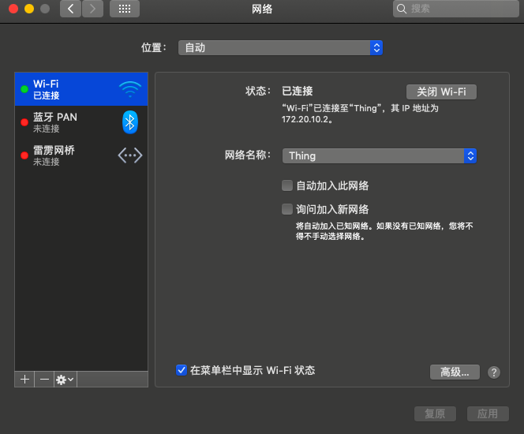This screenshot has height=434, width=524.
Task: Click the Wi-Fi signal icon in sidebar
Action: (130, 89)
